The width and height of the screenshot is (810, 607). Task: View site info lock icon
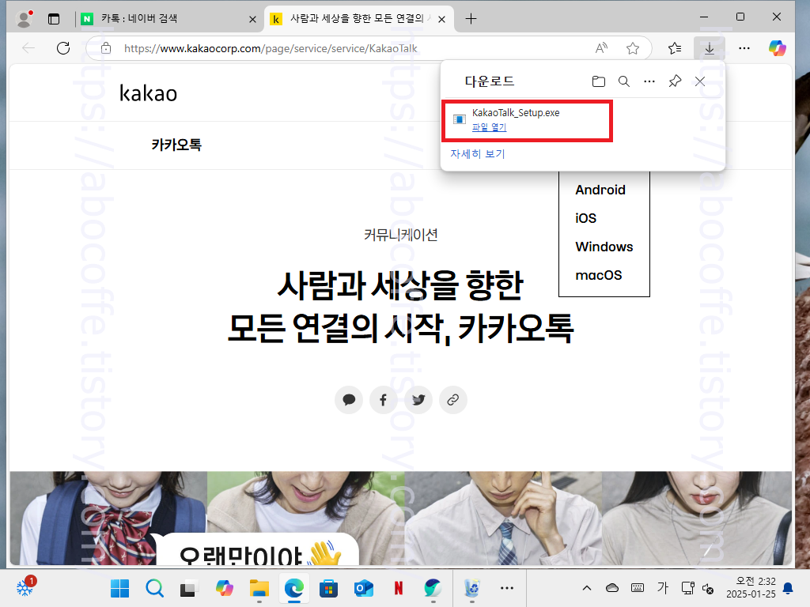click(106, 48)
